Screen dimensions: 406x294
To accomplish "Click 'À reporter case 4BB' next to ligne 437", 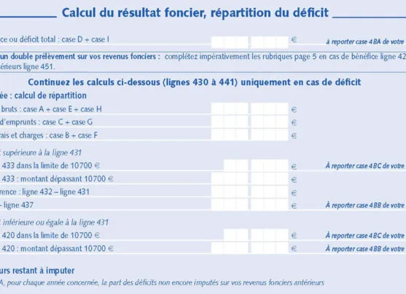I will [366, 205].
